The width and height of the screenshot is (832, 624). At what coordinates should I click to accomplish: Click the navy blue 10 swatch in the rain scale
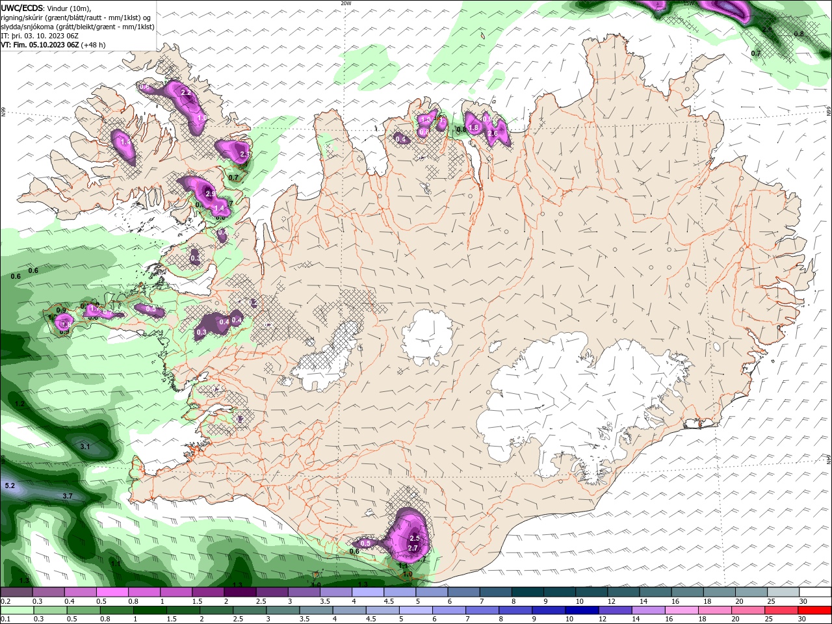point(582,610)
